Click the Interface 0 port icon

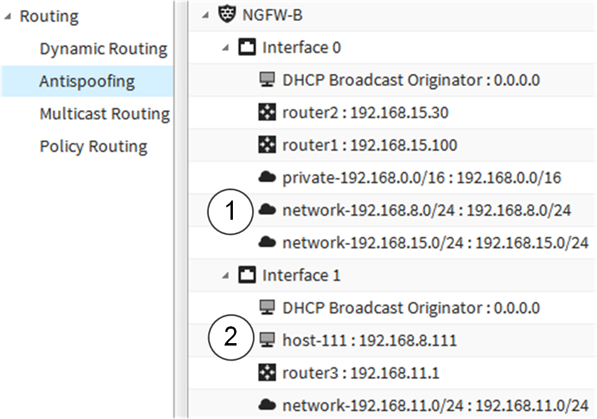pos(247,48)
